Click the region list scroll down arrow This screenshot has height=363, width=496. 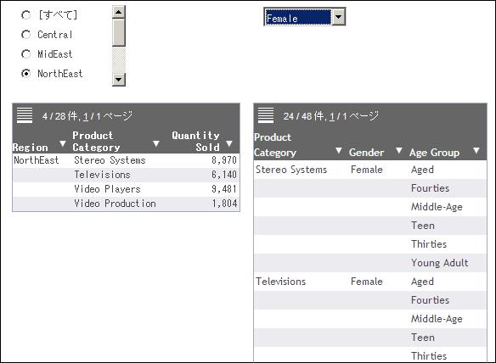(x=119, y=79)
